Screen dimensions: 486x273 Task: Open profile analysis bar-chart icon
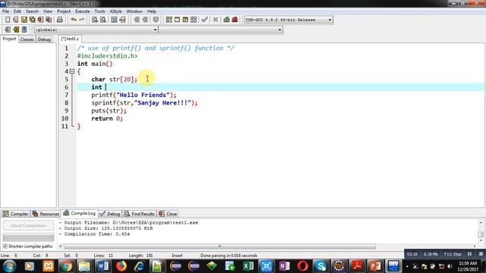click(226, 20)
